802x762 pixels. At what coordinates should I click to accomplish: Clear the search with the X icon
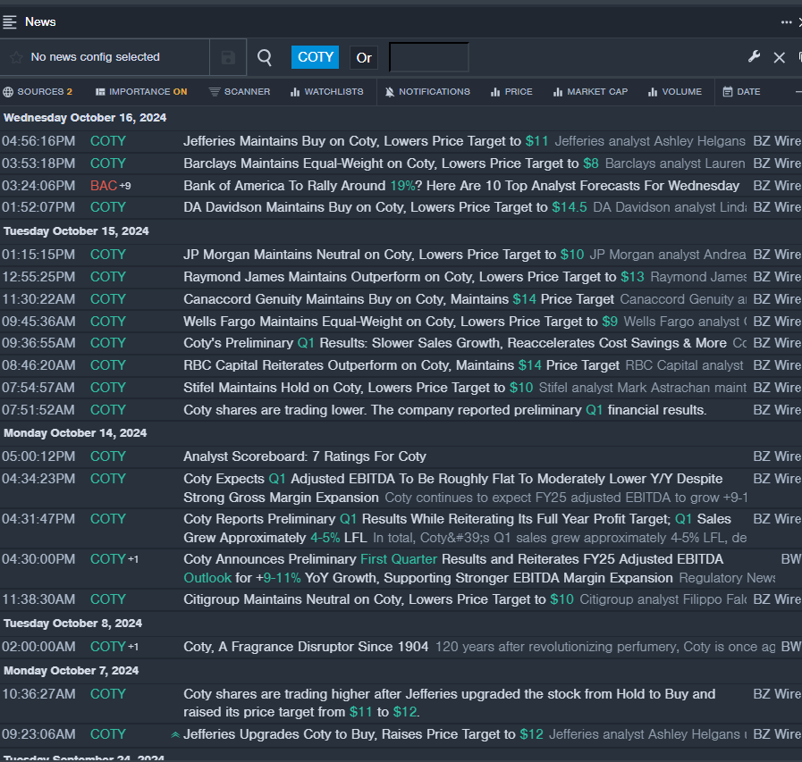[779, 57]
